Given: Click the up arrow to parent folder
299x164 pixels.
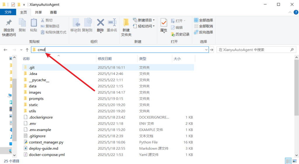Looking at the screenshot, I should pyautogui.click(x=27, y=50).
